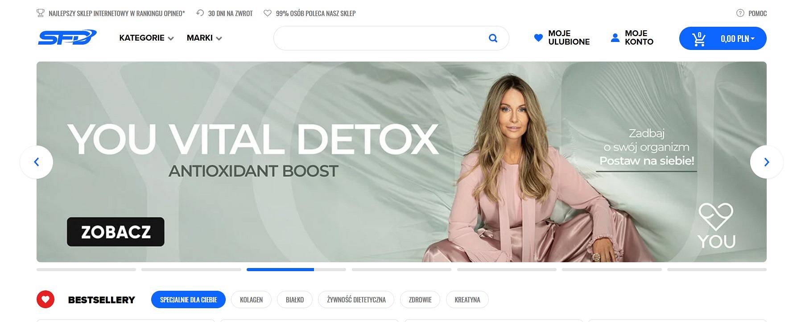Screen dimensions: 797x322
Task: Click the trophy ranking icon
Action: 41,13
